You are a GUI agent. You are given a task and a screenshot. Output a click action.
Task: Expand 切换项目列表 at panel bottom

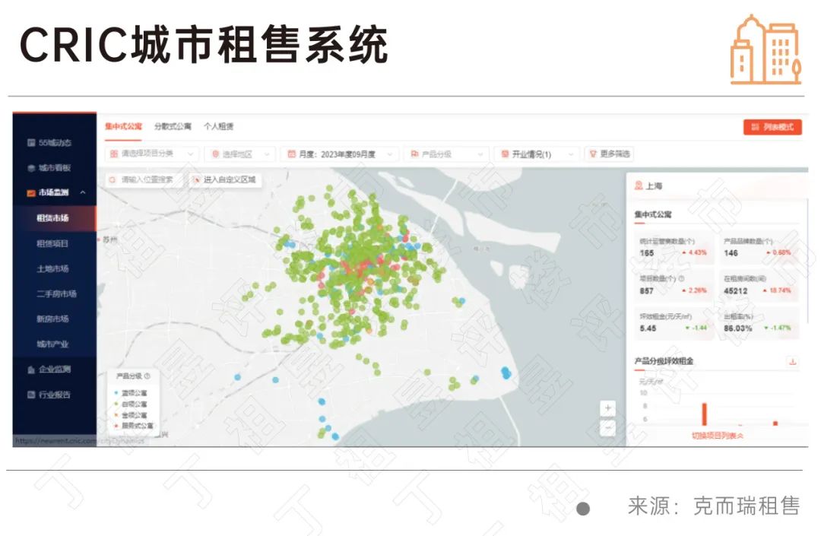[718, 436]
